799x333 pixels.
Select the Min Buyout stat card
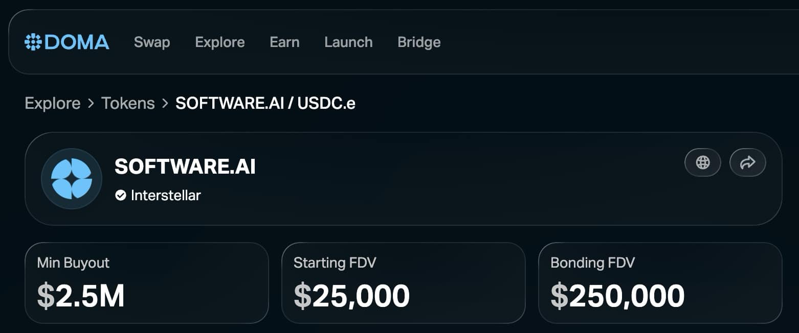[147, 282]
